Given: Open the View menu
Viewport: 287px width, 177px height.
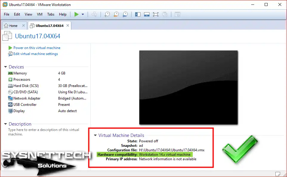Looking at the screenshot, I should pos(28,14).
